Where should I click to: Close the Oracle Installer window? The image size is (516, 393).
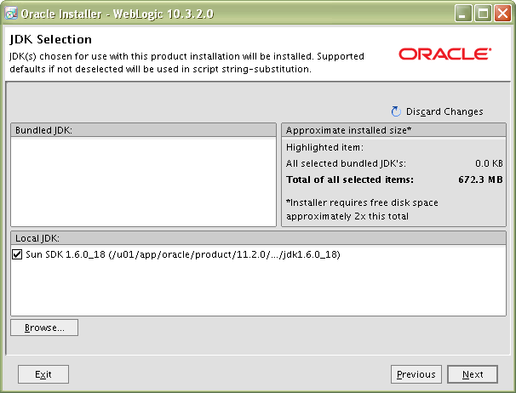(x=502, y=14)
